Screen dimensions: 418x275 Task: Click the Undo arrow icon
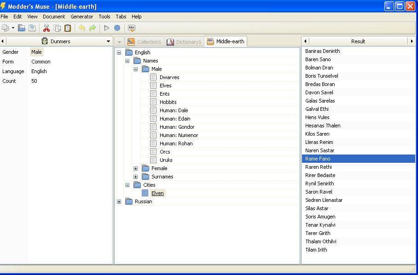82,28
